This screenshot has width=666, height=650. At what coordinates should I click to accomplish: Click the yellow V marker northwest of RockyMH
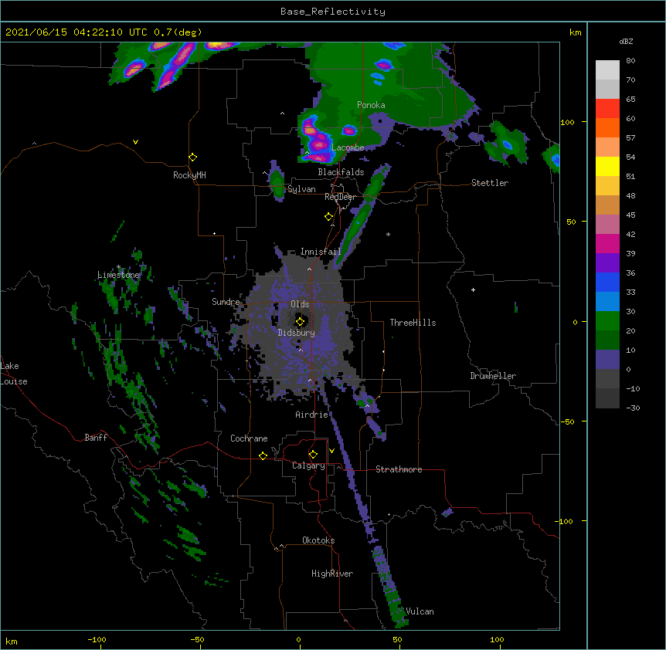click(x=135, y=142)
